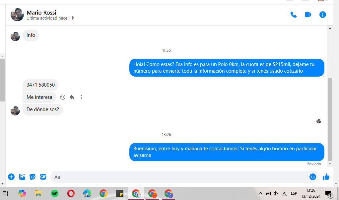This screenshot has width=339, height=200.
Task: Open emoji picker in message box
Action: 312,177
